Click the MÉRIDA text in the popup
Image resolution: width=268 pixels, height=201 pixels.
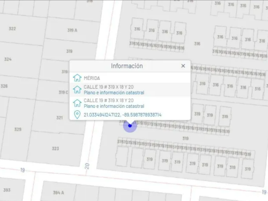[x=92, y=78]
